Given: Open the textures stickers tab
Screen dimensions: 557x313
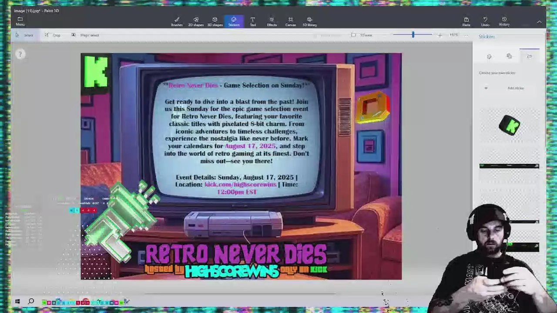Looking at the screenshot, I should (509, 56).
